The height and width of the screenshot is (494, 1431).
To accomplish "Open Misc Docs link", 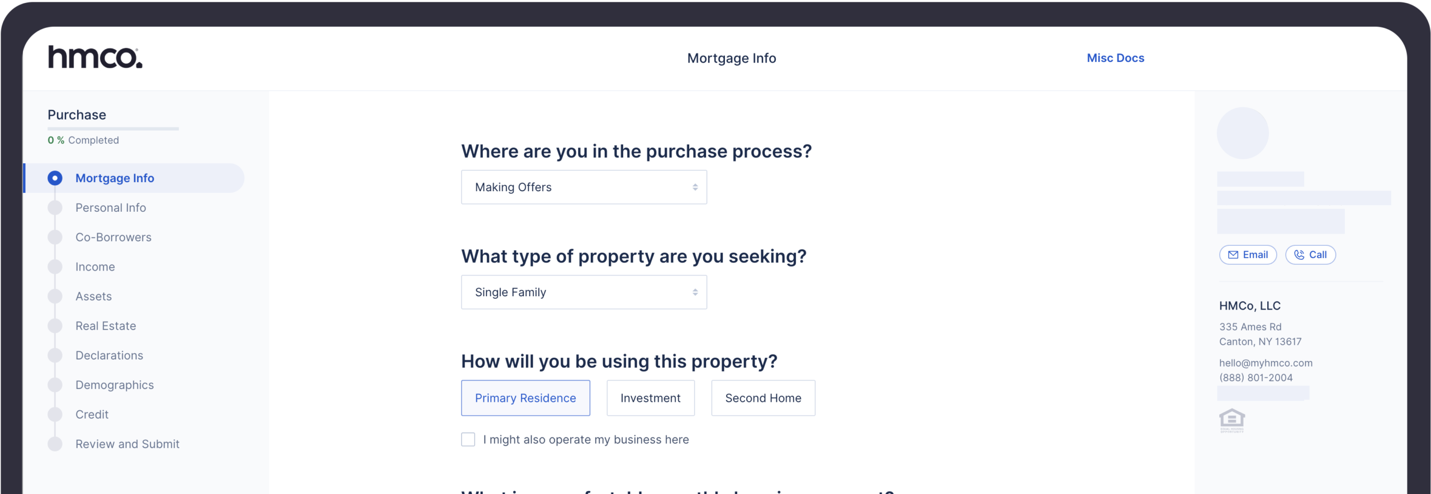I will click(x=1115, y=58).
